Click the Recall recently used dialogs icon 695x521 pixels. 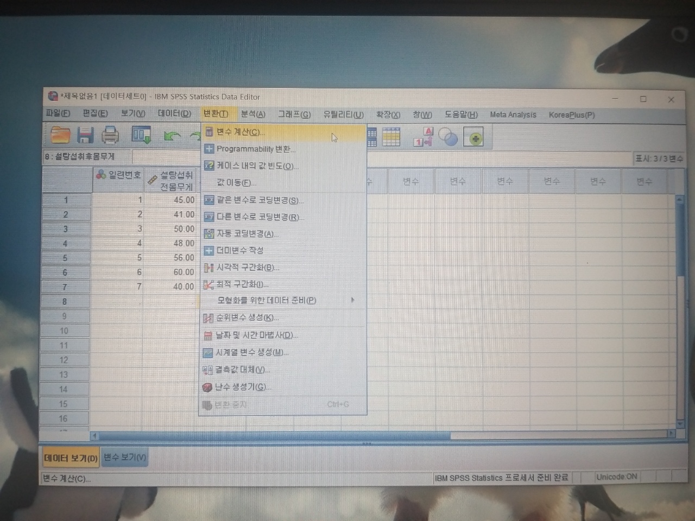(141, 135)
